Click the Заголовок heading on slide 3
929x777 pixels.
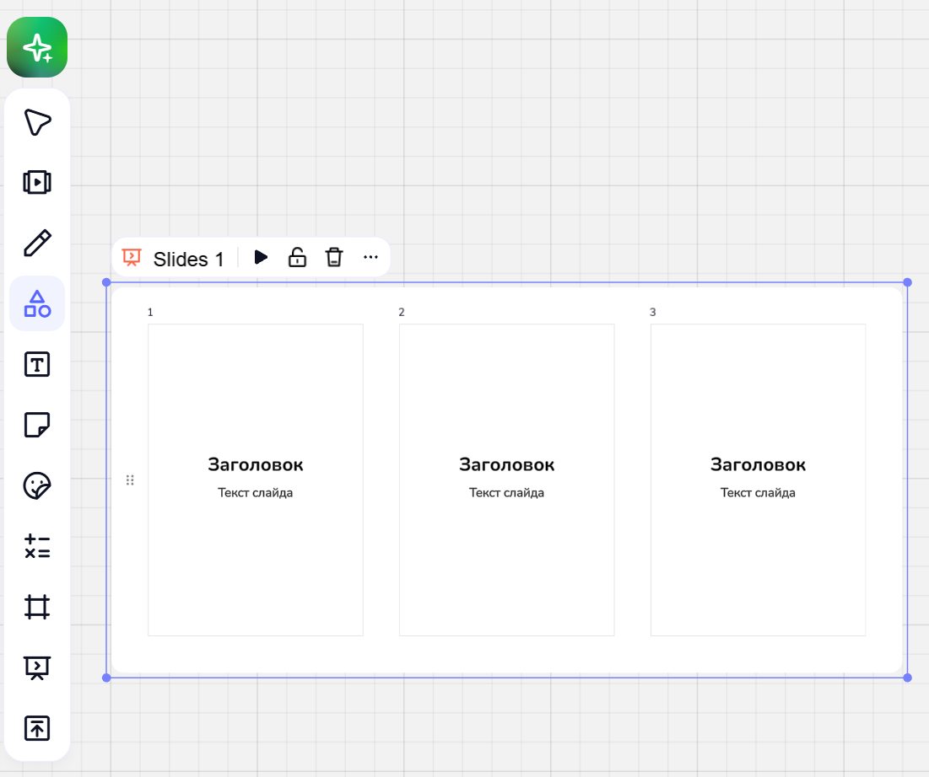758,464
